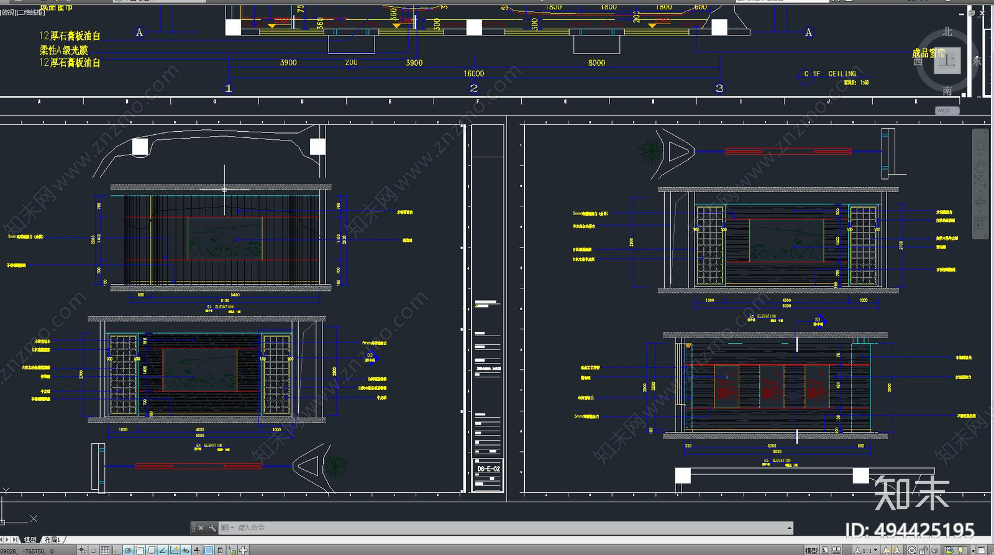994x555 pixels.
Task: Click the Transparency display icon
Action: 209,550
